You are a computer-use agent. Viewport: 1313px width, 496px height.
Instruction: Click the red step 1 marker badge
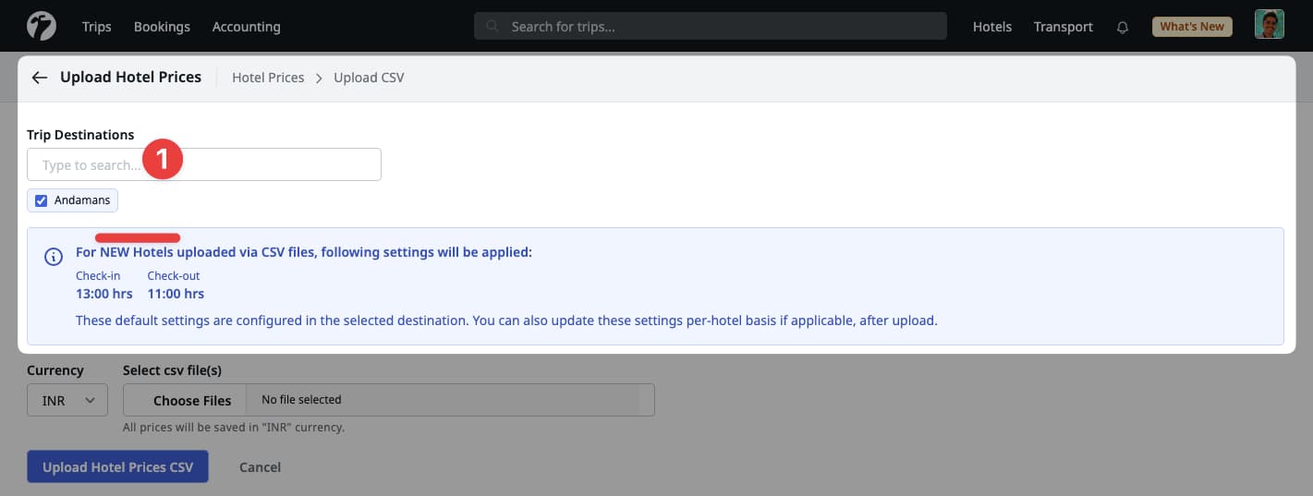(163, 162)
